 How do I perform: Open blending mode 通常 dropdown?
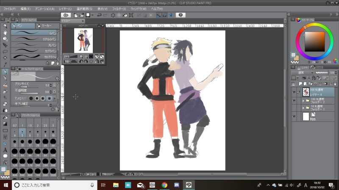point(302,72)
